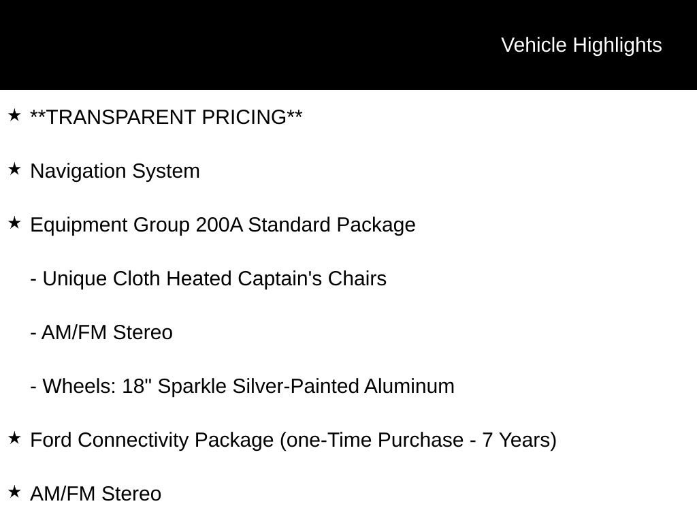This screenshot has height=523, width=697.
Task: Click the Ford Connectivity Package text
Action: click(x=293, y=440)
